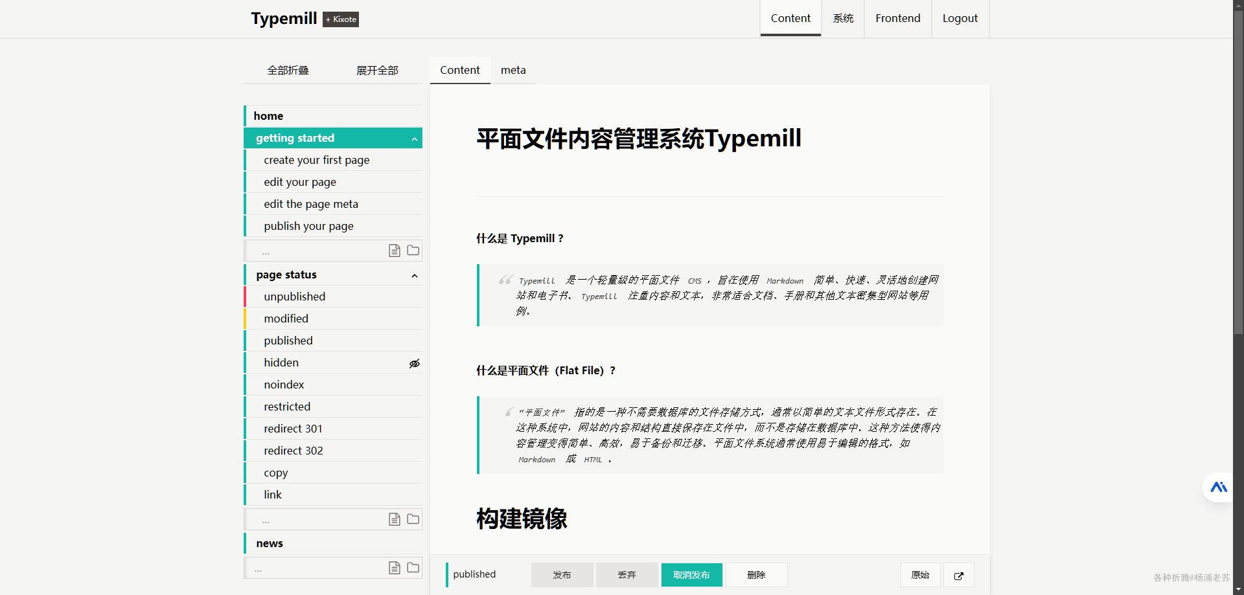Click new item name field under getting started
The width and height of the screenshot is (1244, 595).
316,251
